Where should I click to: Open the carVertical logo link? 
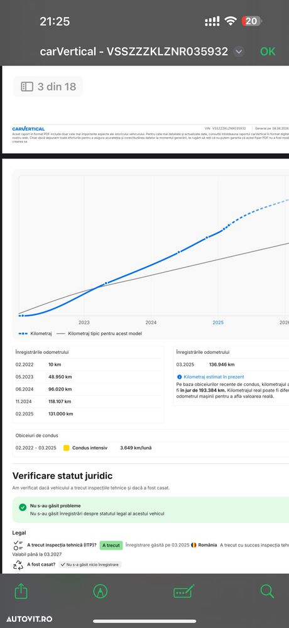point(28,129)
